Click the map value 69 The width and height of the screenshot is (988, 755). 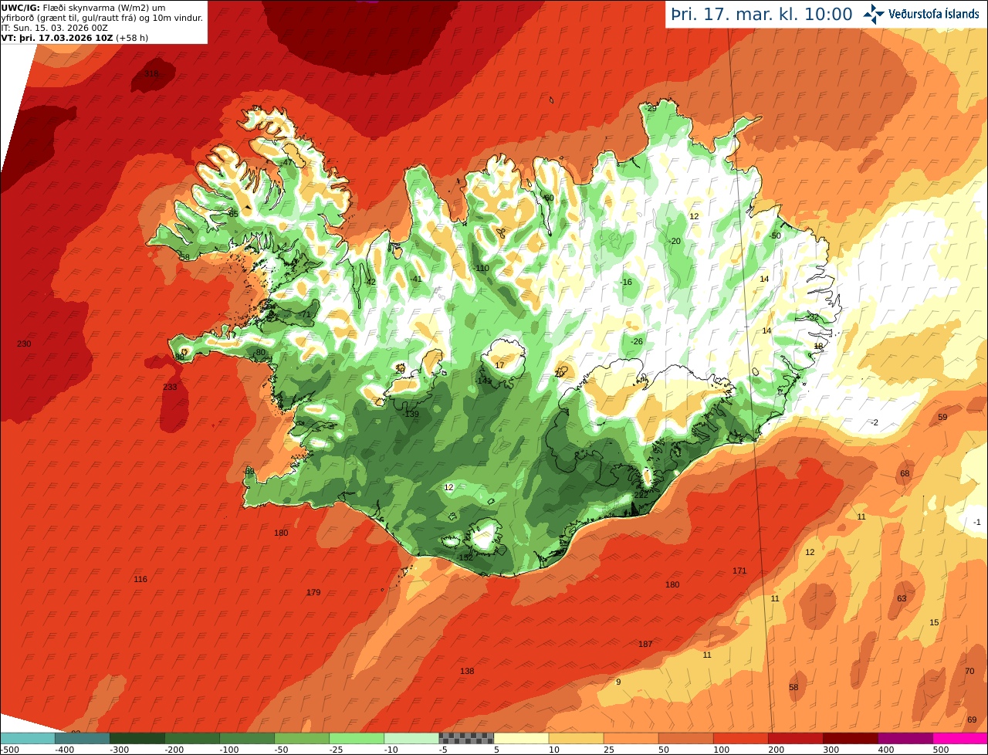pyautogui.click(x=972, y=719)
